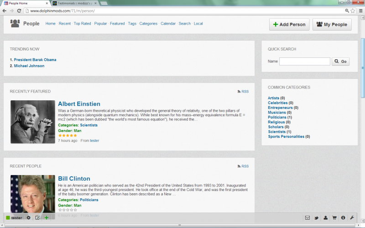Click the person icon in bottom bar
The width and height of the screenshot is (365, 228).
point(325,218)
